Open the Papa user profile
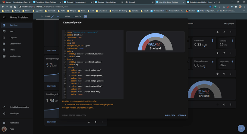 point(16,129)
